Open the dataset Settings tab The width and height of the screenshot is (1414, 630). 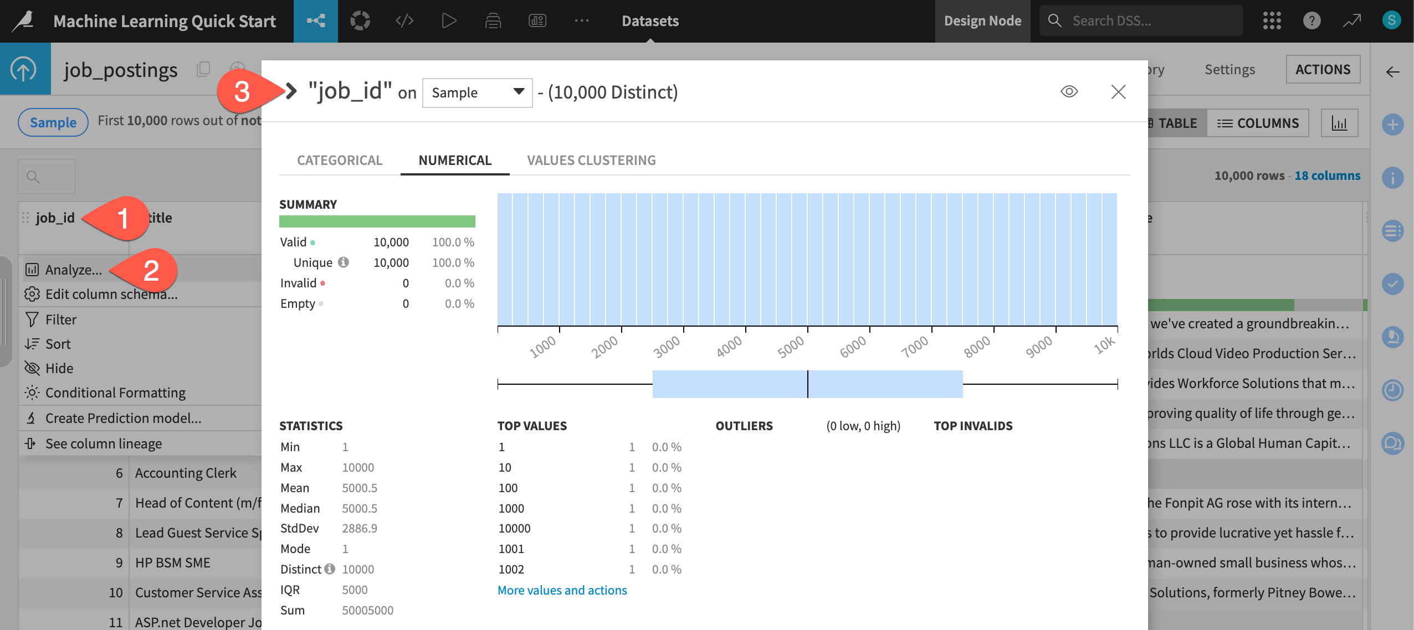point(1229,70)
